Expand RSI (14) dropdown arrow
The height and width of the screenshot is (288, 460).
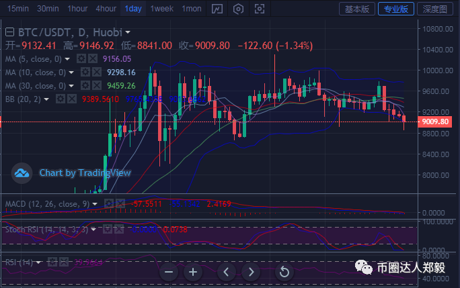38,262
